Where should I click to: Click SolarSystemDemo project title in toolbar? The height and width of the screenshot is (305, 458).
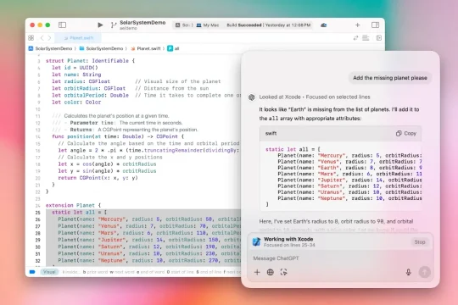click(142, 23)
